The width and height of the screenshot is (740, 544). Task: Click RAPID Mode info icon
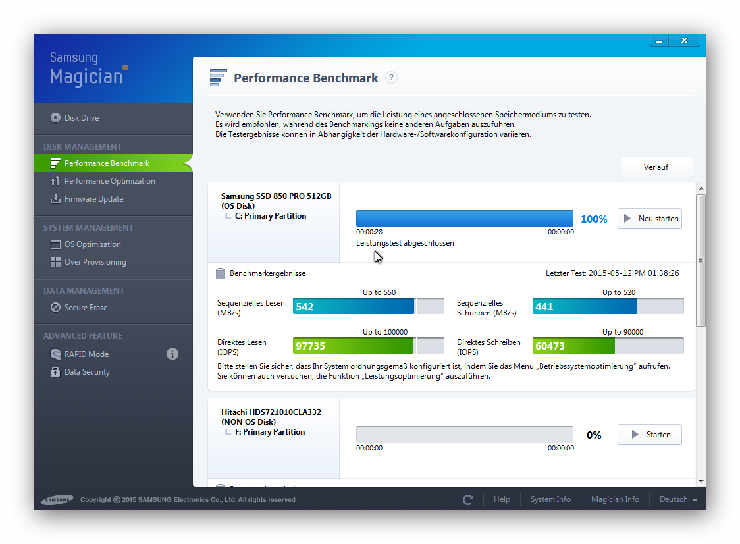(x=172, y=354)
